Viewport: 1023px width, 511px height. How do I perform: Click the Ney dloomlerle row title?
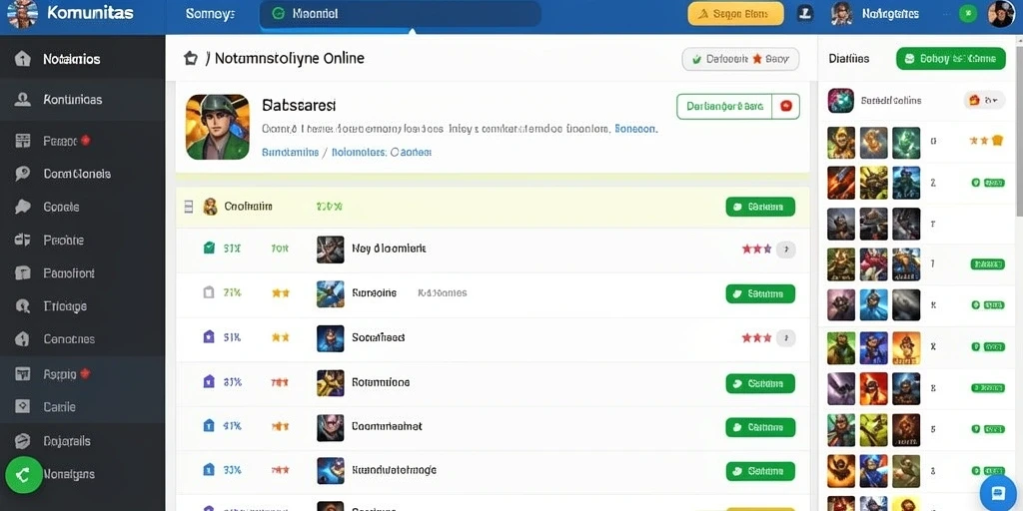(x=389, y=249)
